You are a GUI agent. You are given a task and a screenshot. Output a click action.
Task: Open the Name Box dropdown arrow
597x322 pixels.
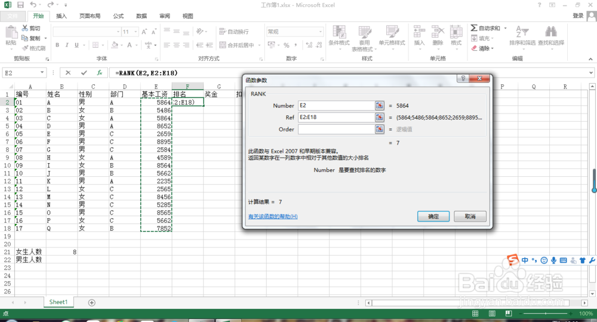(x=42, y=72)
